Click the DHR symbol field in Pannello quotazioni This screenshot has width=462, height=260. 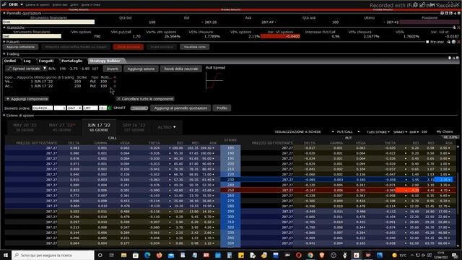[x=48, y=22]
